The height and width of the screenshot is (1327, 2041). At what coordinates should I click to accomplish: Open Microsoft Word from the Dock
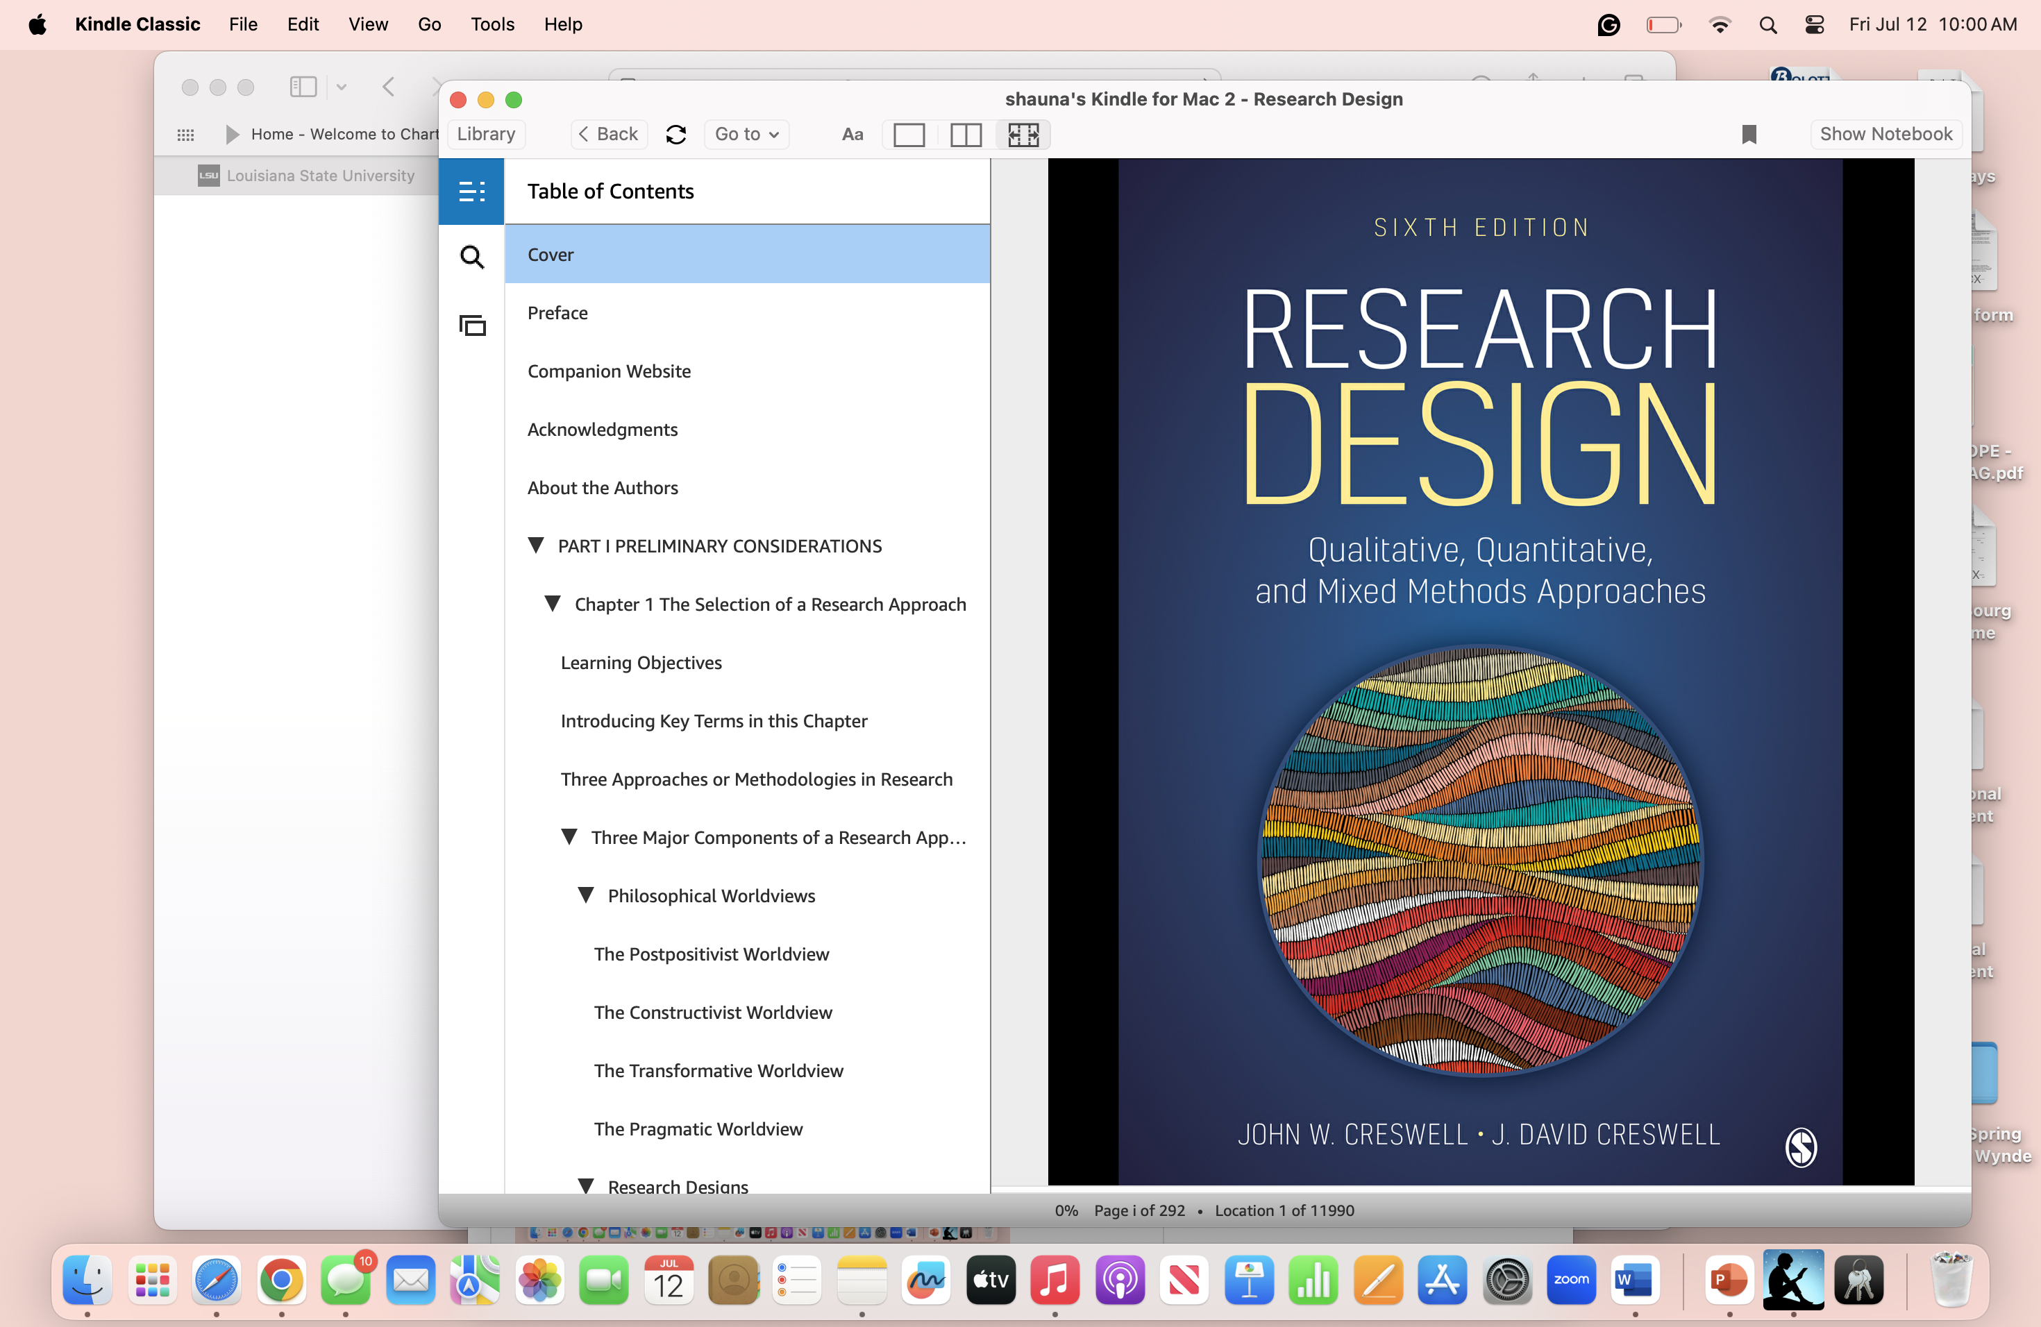click(1636, 1280)
